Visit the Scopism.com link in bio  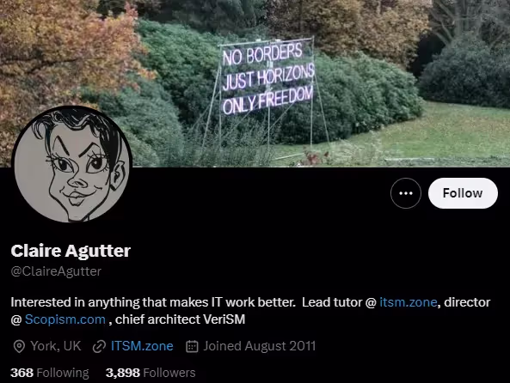tap(65, 319)
